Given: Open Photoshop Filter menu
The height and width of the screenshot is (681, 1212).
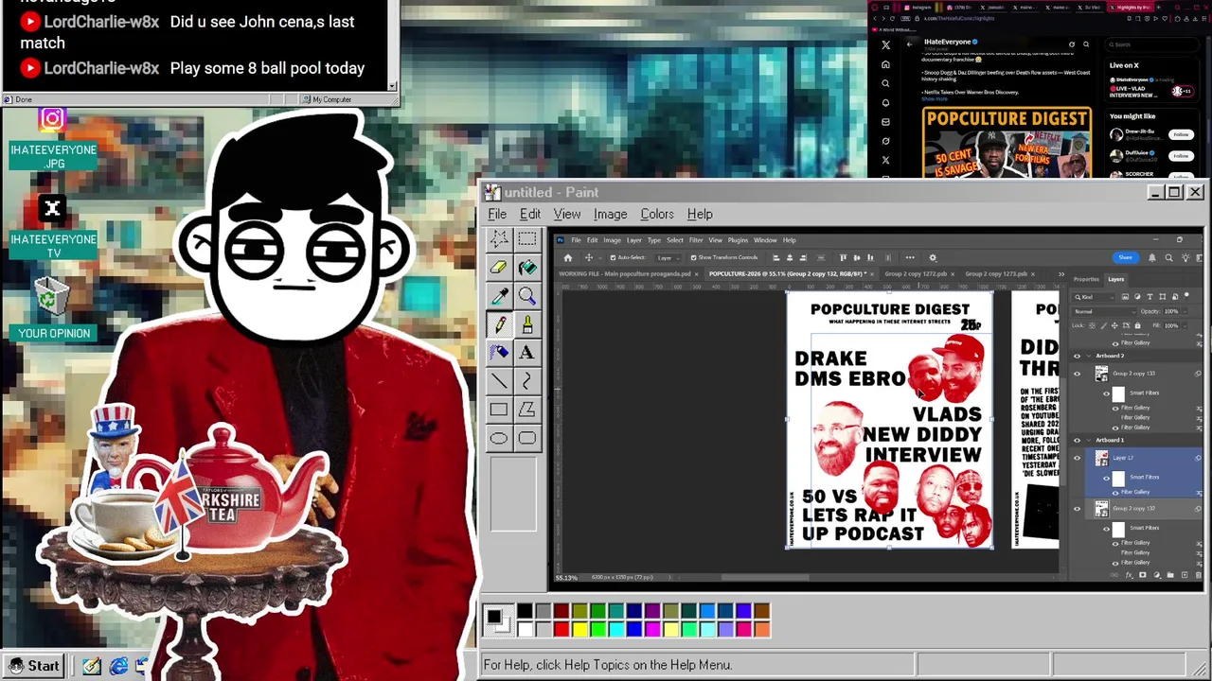Looking at the screenshot, I should coord(695,240).
